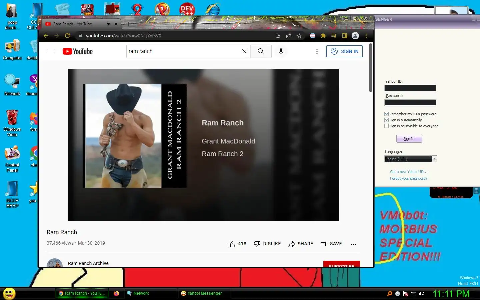Open a new Chrome tab
Screen dimensions: 480x300
[x=129, y=24]
